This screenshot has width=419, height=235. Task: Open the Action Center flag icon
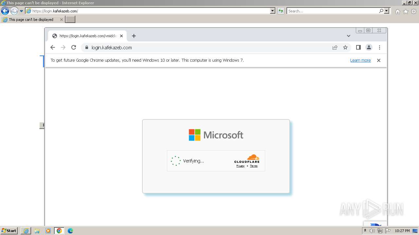388,231
